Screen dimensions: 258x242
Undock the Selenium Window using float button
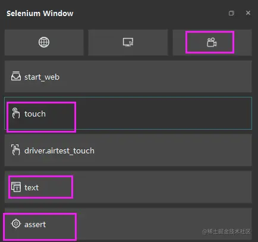click(x=231, y=13)
